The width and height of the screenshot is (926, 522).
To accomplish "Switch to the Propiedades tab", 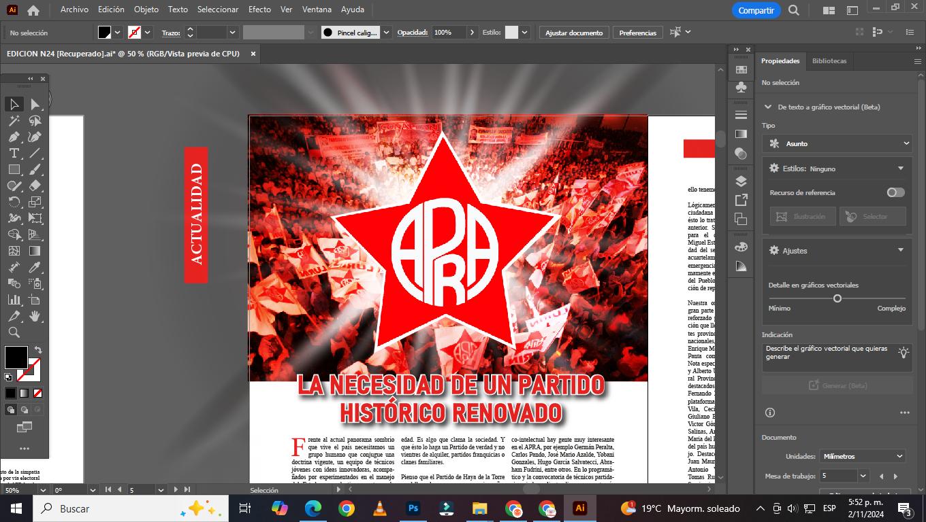I will [780, 61].
